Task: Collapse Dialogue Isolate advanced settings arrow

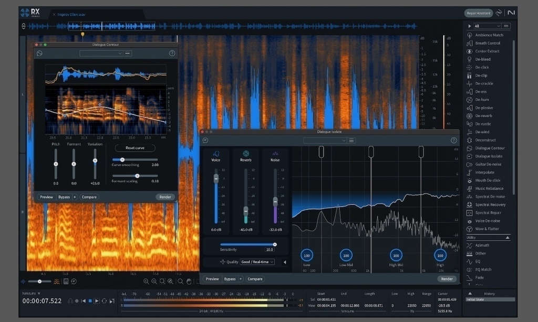Action: coord(284,262)
